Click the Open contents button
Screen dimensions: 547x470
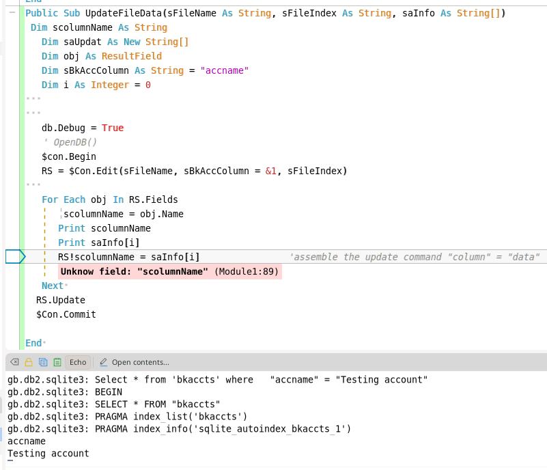140,362
